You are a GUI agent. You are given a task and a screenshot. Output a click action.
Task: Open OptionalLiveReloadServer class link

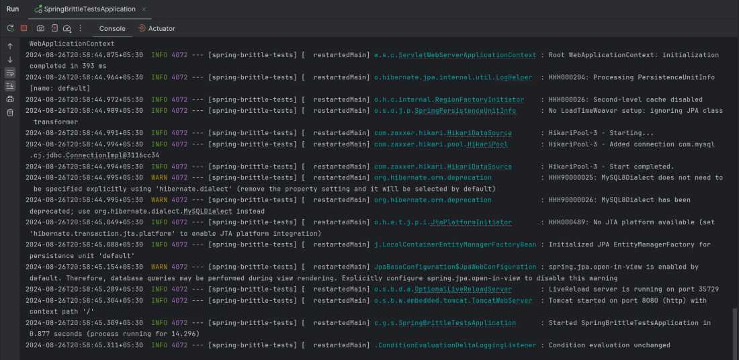click(x=463, y=289)
